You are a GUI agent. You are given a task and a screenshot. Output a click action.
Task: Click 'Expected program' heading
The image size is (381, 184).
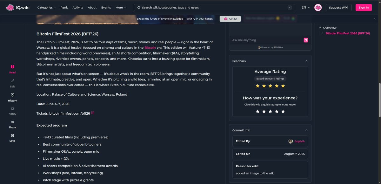(52, 125)
